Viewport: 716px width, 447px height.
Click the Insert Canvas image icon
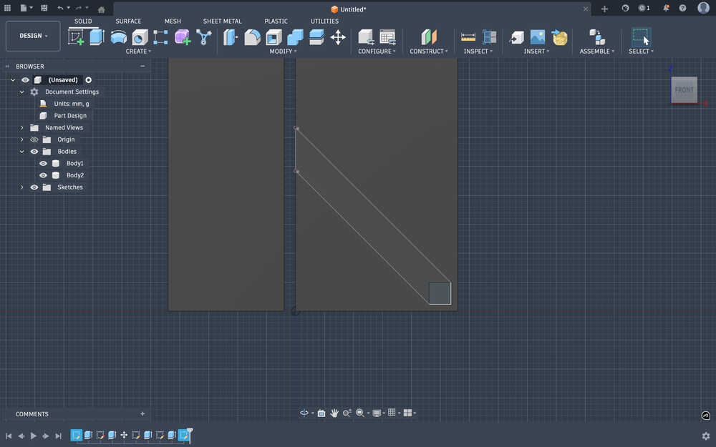538,37
